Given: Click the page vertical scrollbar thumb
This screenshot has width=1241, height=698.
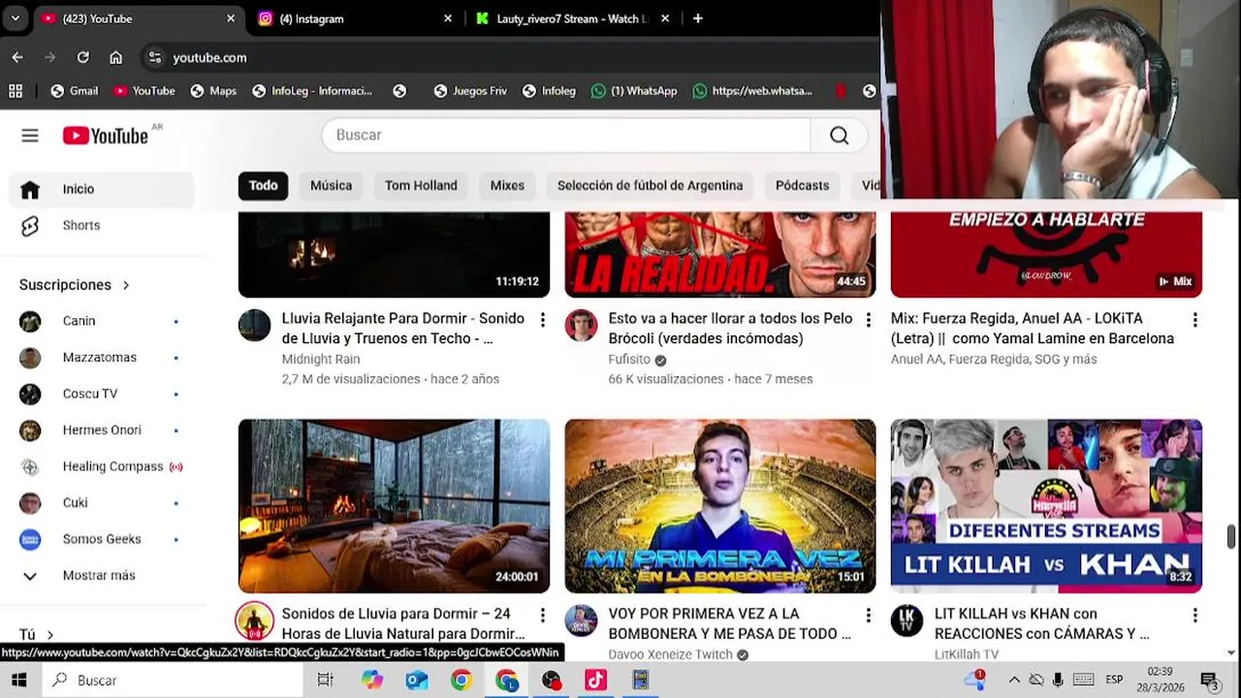Looking at the screenshot, I should [x=1231, y=536].
